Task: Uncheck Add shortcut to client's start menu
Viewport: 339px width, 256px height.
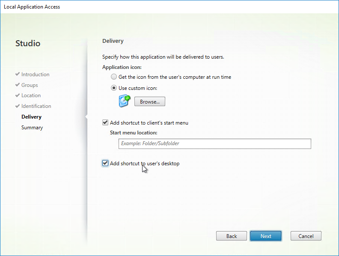Action: click(105, 122)
